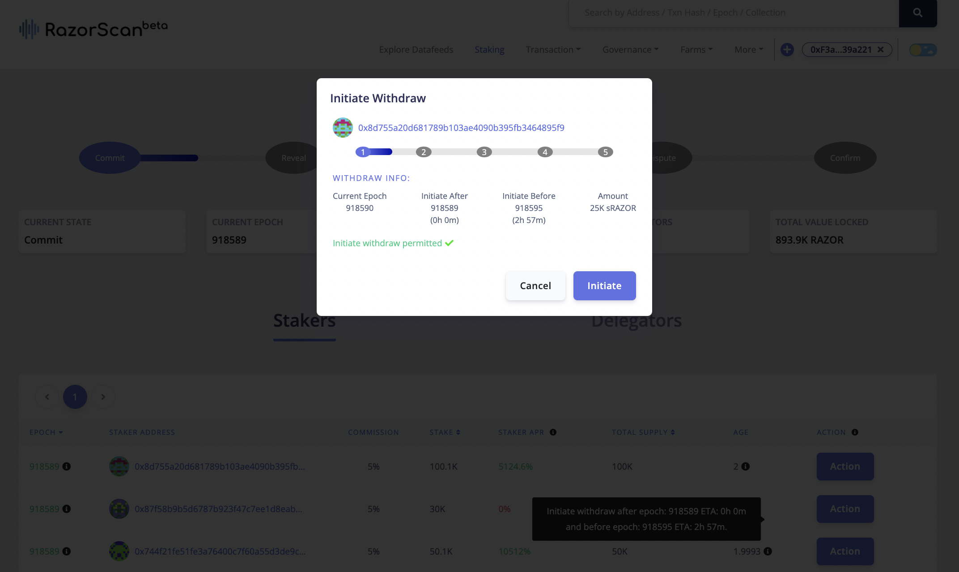
Task: Click the info icon beside STAKER APR header
Action: [x=554, y=432]
